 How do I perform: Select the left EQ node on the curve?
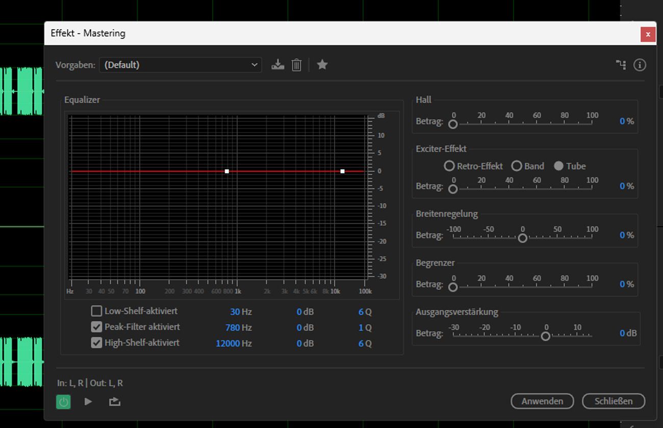pos(226,171)
